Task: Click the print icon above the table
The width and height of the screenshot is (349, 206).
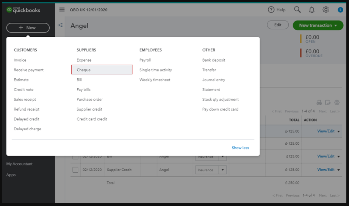Action: [319, 103]
